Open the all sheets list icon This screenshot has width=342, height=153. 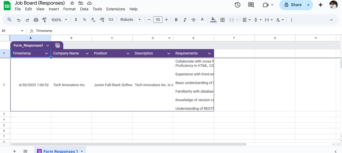25,151
